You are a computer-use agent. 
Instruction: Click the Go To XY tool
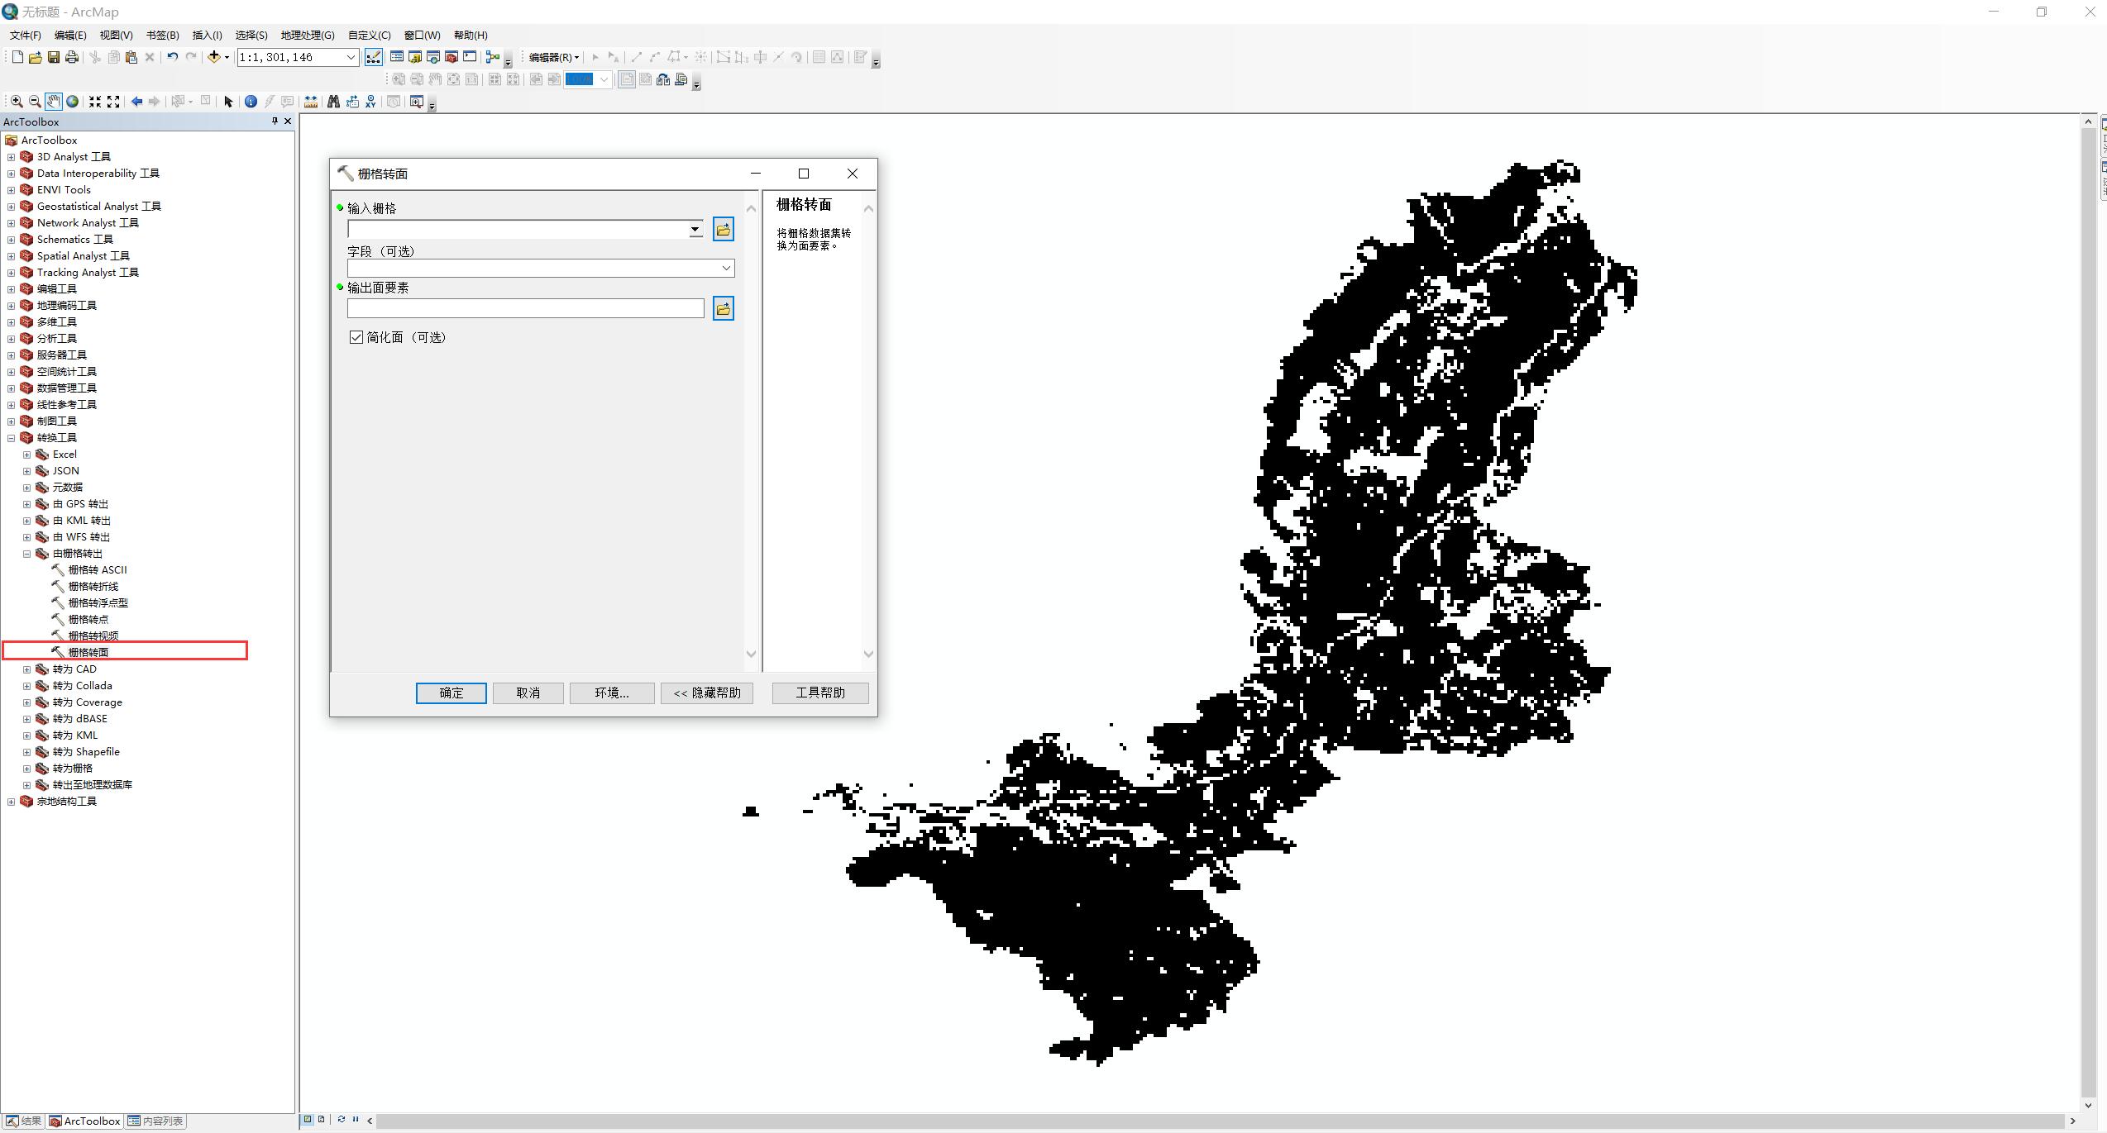click(370, 101)
